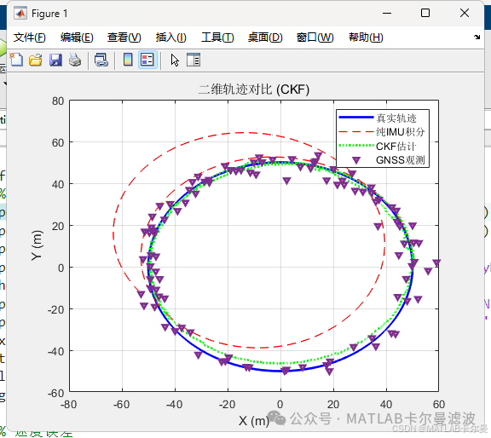Select the Edit Plot arrow tool

[x=175, y=60]
